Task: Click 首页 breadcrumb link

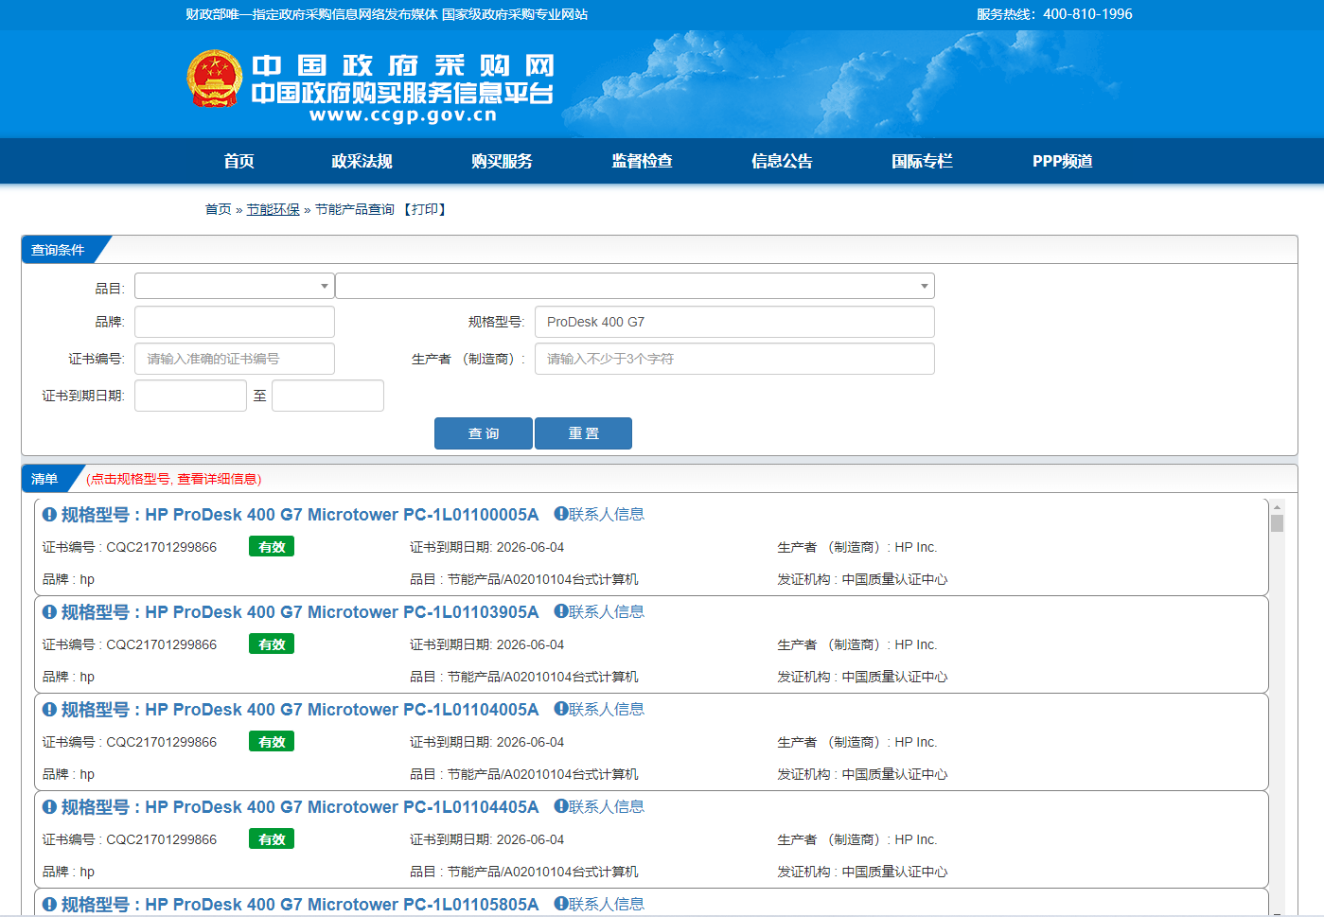Action: tap(218, 209)
